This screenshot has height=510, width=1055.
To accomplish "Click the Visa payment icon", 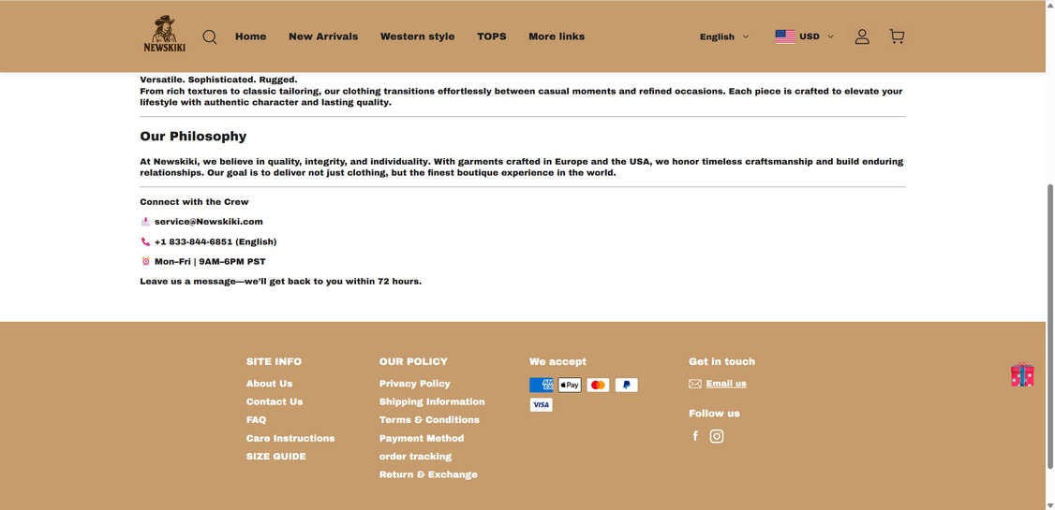I will 541,404.
